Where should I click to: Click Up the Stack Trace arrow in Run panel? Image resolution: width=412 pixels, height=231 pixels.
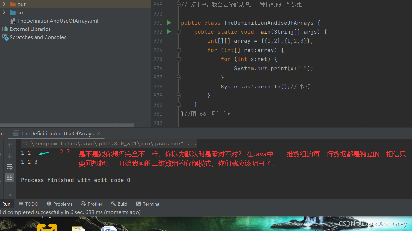point(10,145)
